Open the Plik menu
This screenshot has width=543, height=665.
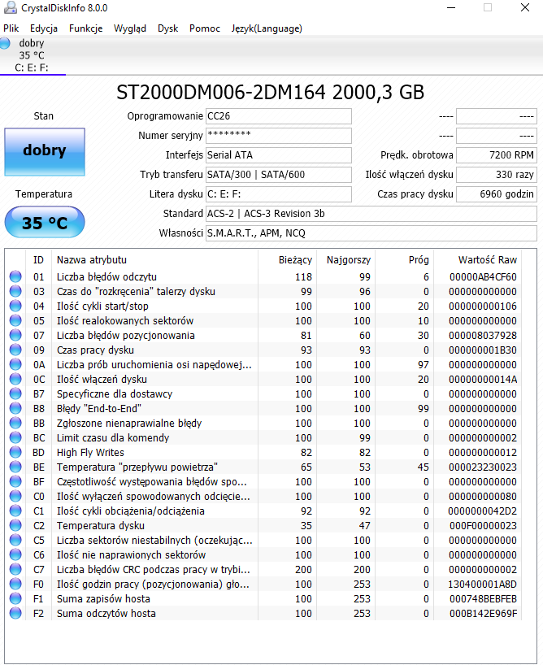point(11,28)
